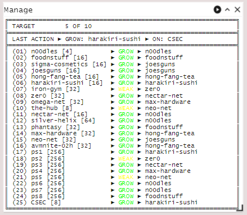The height and width of the screenshot is (215, 247).
Task: Select row (01) n00dles [4]
Action: 105,51
